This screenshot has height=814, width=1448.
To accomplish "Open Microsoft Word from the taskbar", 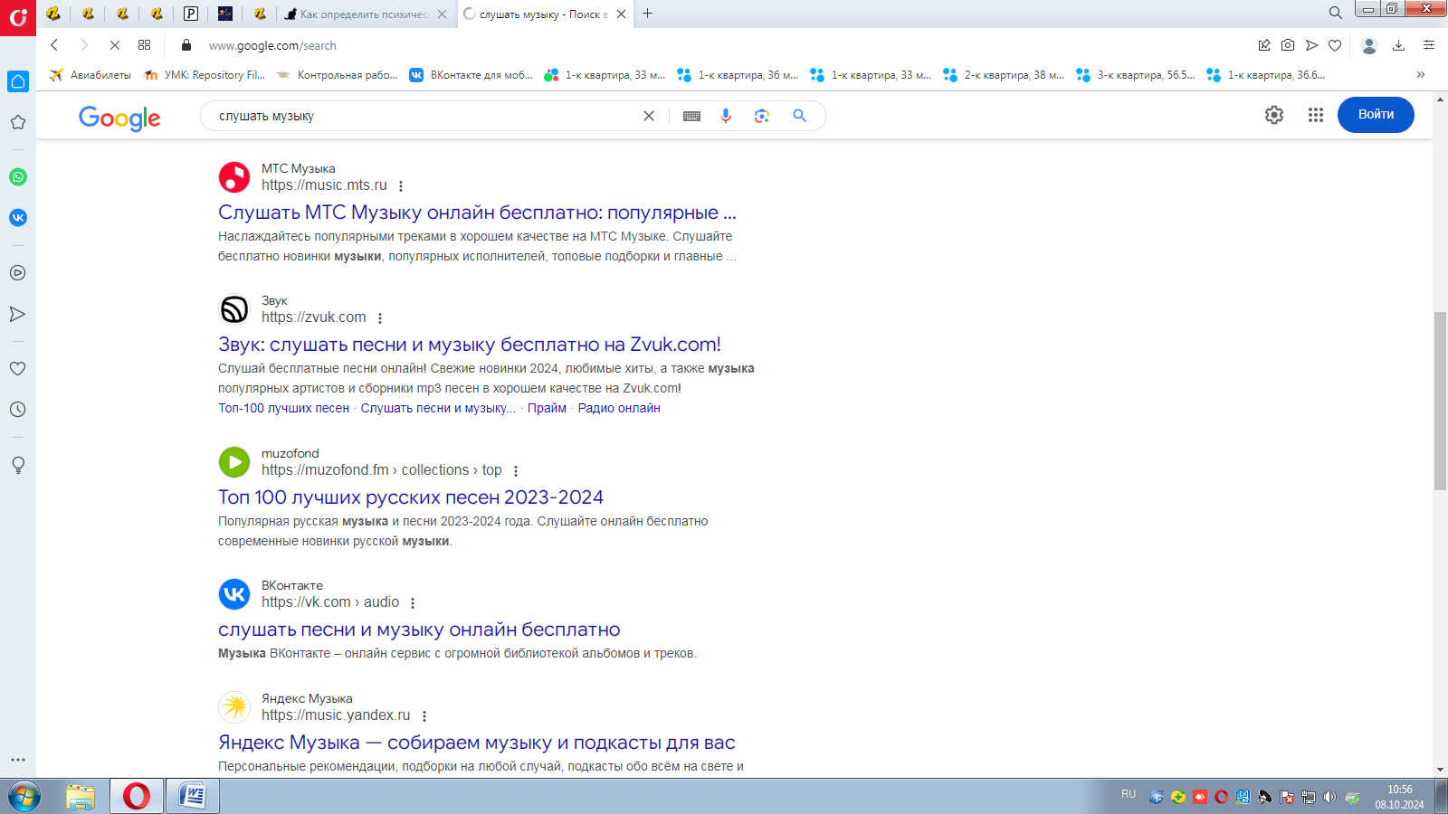I will pyautogui.click(x=193, y=797).
